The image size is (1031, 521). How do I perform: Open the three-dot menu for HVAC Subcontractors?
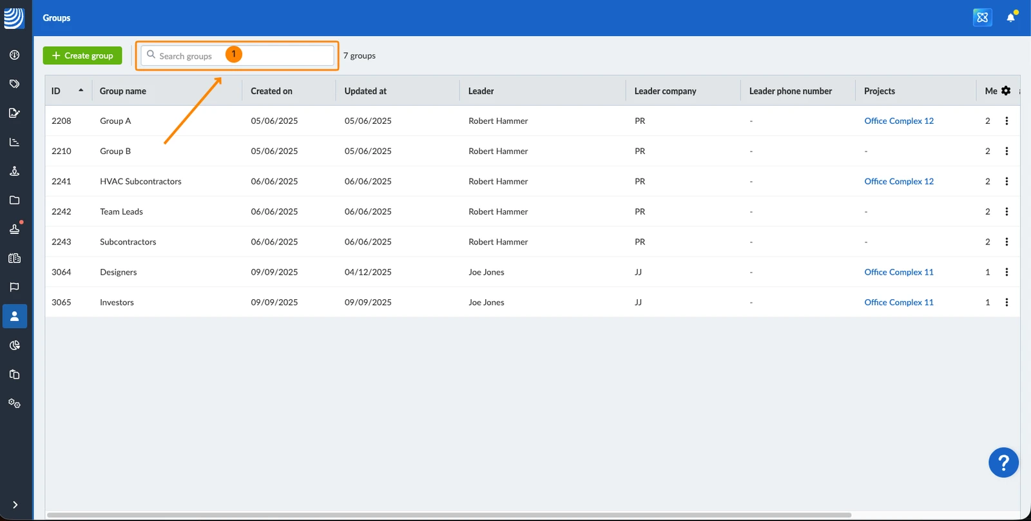tap(1007, 181)
